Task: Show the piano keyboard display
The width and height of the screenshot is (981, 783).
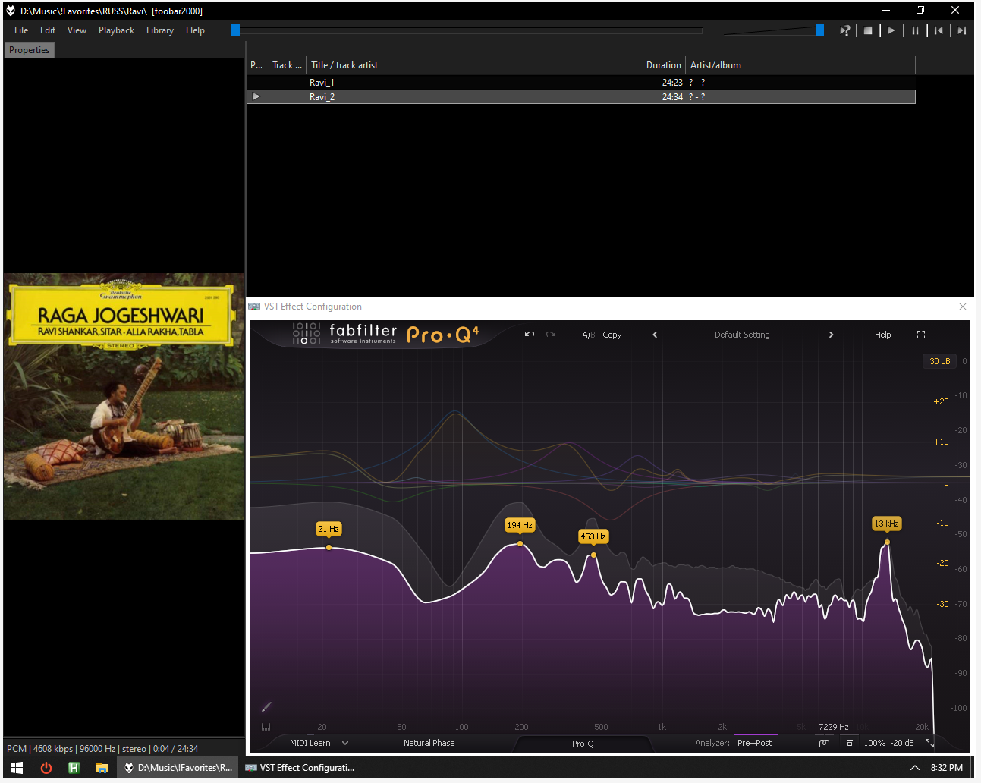Action: [x=266, y=727]
